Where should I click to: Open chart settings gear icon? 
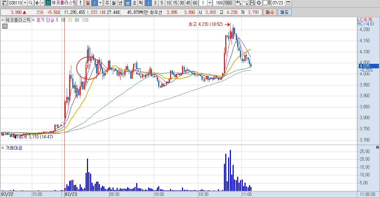click(x=259, y=3)
